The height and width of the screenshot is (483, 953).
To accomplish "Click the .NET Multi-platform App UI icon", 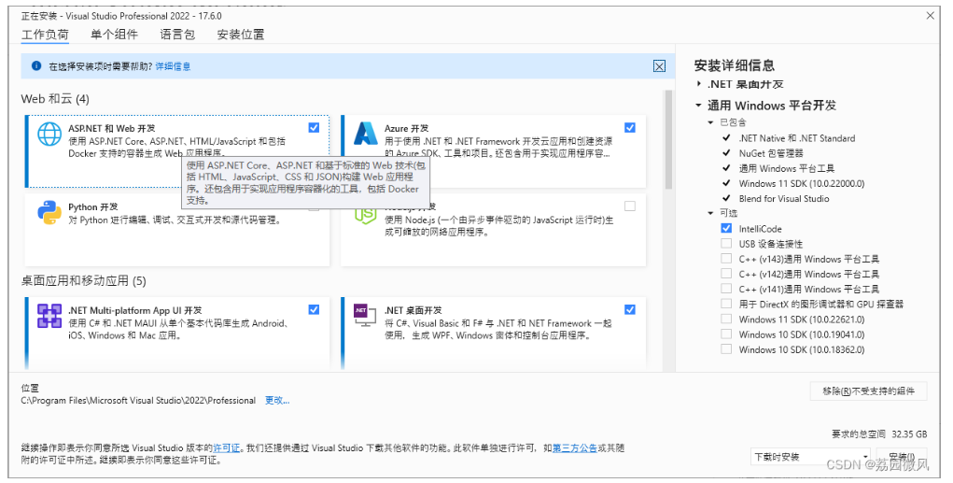I will click(x=49, y=316).
